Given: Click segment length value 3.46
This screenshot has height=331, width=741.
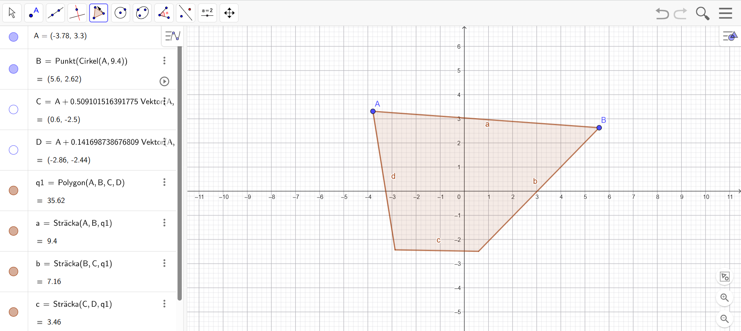Looking at the screenshot, I should point(54,322).
